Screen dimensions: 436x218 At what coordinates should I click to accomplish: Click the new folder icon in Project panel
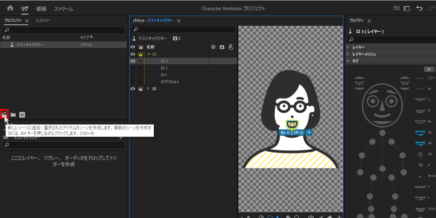(13, 115)
